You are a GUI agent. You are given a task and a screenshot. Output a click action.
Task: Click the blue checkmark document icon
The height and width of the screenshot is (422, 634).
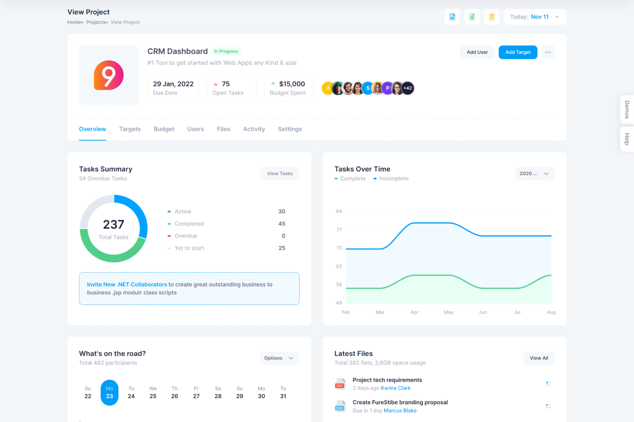[x=452, y=17]
